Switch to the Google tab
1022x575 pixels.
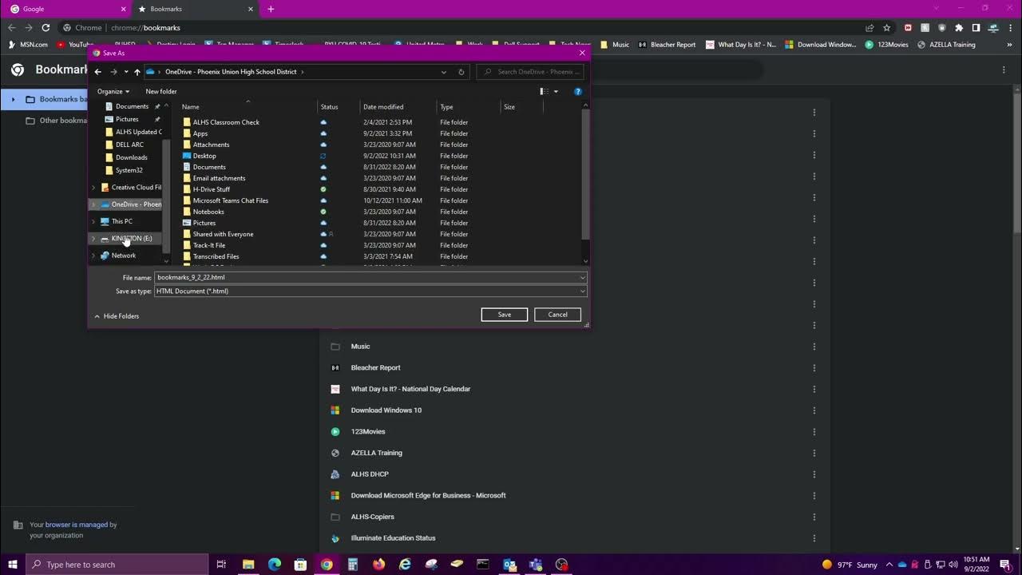66,9
